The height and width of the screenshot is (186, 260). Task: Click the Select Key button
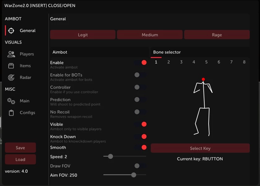(200, 148)
